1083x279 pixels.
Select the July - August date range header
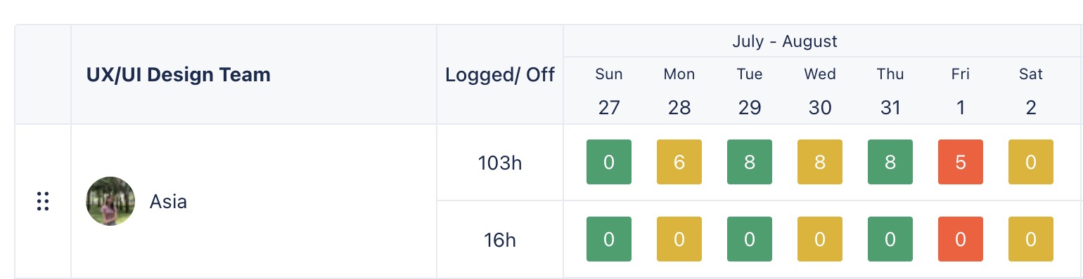(785, 41)
